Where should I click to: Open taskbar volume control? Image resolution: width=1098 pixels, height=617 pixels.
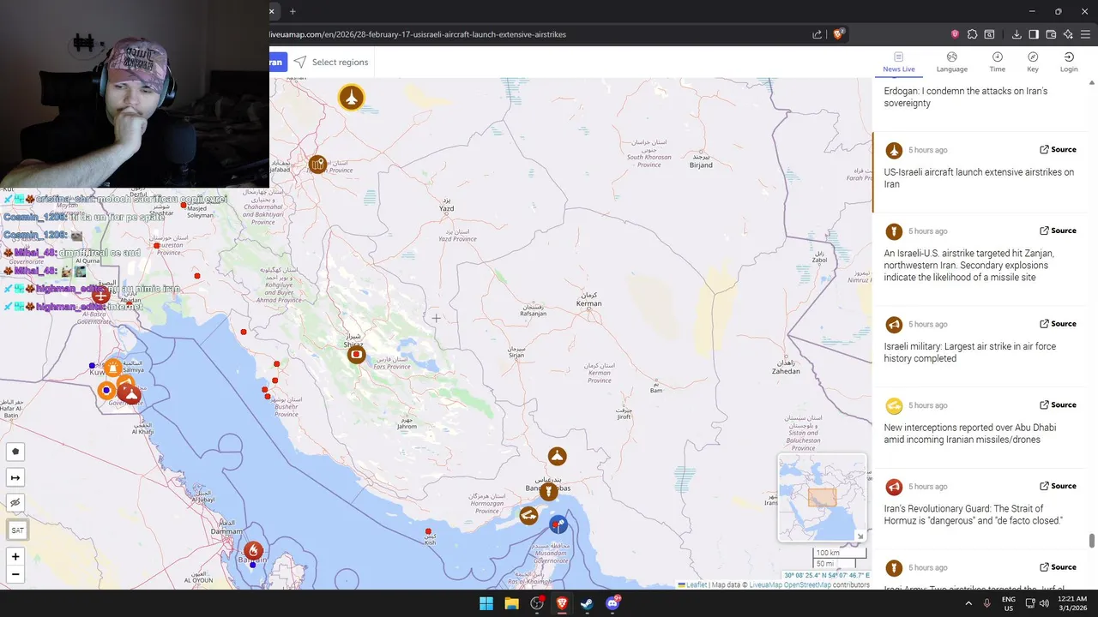click(x=1044, y=603)
